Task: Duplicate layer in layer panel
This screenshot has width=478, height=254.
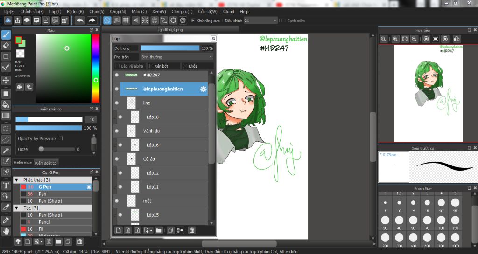Action: point(170,230)
